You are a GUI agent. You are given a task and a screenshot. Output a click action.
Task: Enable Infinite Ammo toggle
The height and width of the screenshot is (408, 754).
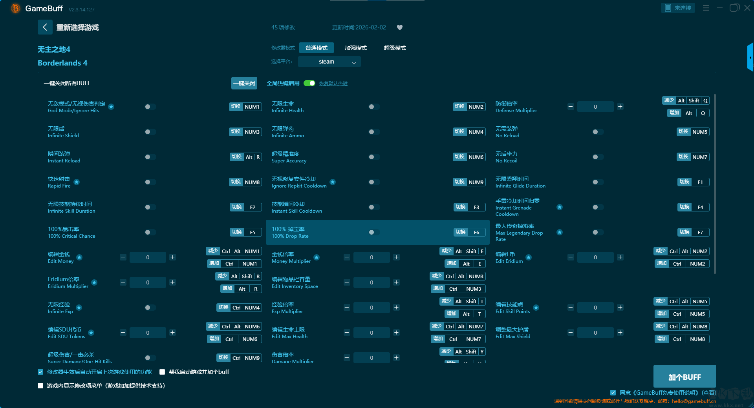(x=373, y=132)
